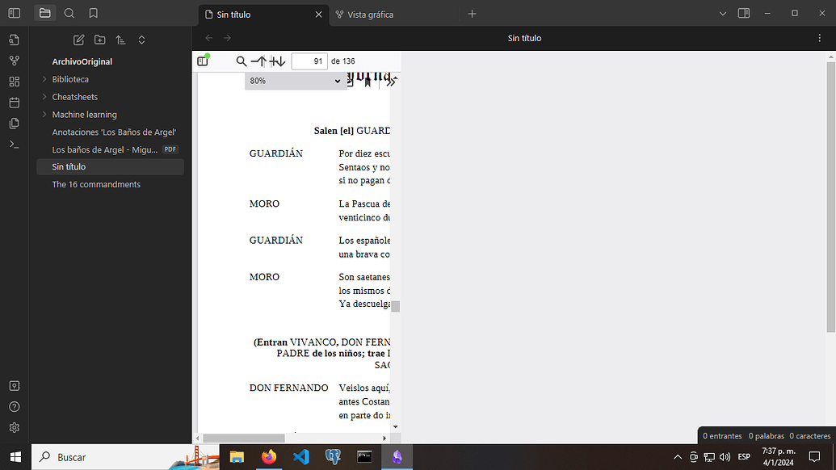Collapse all folders in the file explorer
Viewport: 836px width, 470px height.
click(x=143, y=39)
